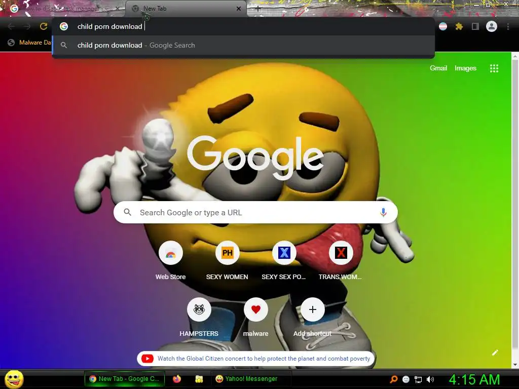Reload the page with the refresh icon

44,26
